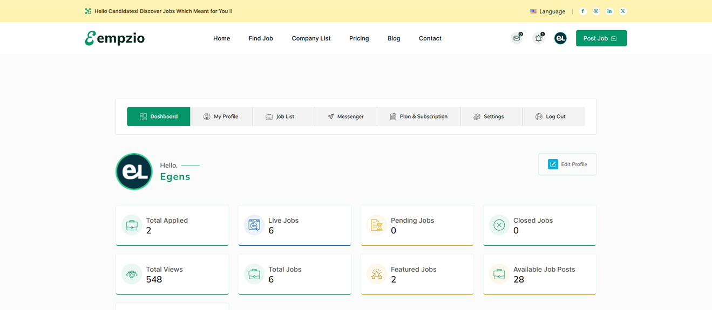Click the Closed Jobs X-circle icon

coord(499,225)
